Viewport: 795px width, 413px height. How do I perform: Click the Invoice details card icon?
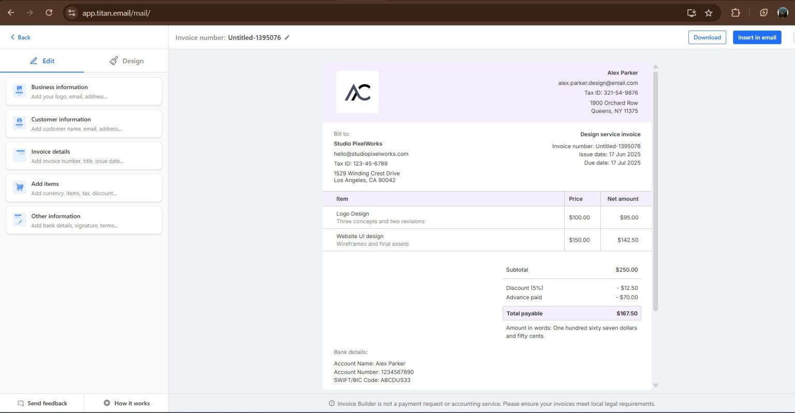(x=20, y=155)
